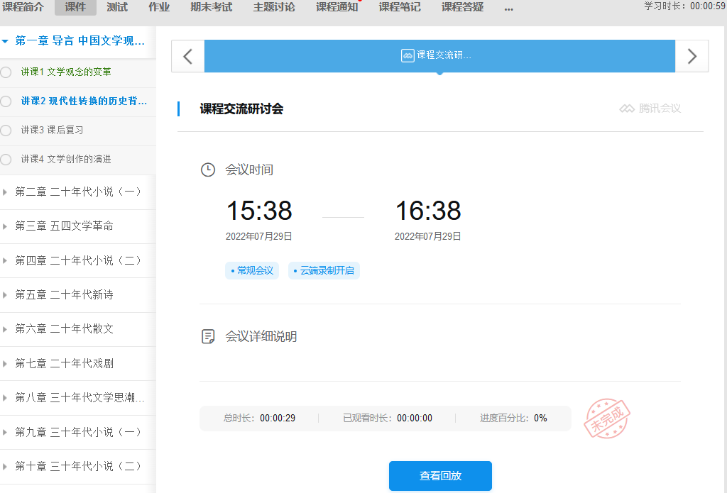Click the overflow menu dots in the top bar
727x493 pixels.
(508, 8)
